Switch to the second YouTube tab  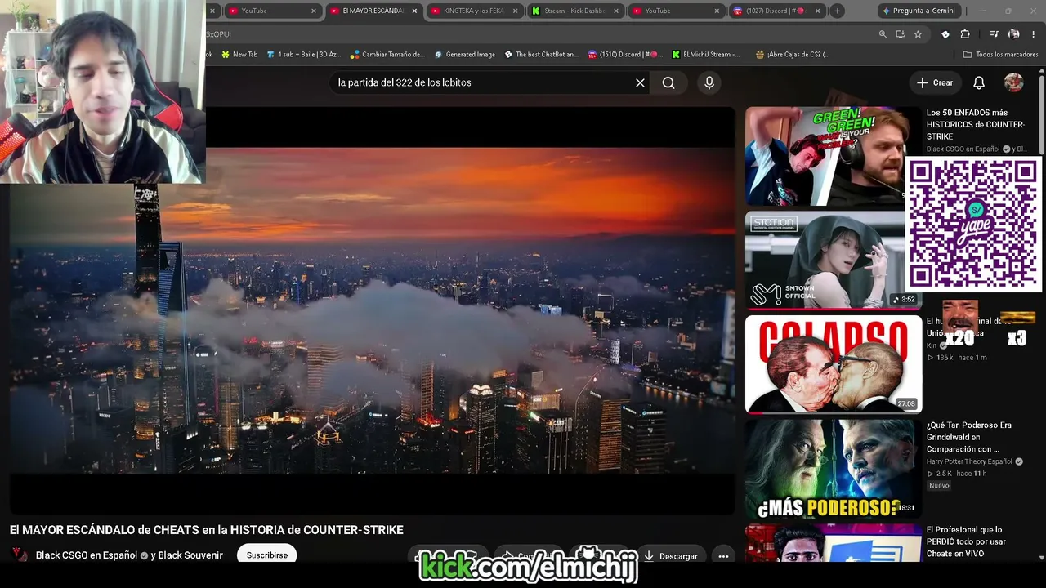677,11
